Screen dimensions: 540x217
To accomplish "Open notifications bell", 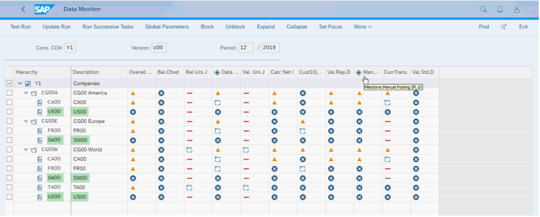I will [x=500, y=10].
